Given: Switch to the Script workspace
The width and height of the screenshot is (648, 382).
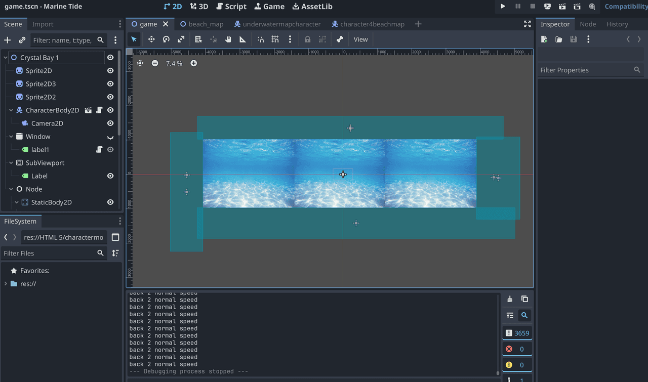Looking at the screenshot, I should pyautogui.click(x=231, y=7).
